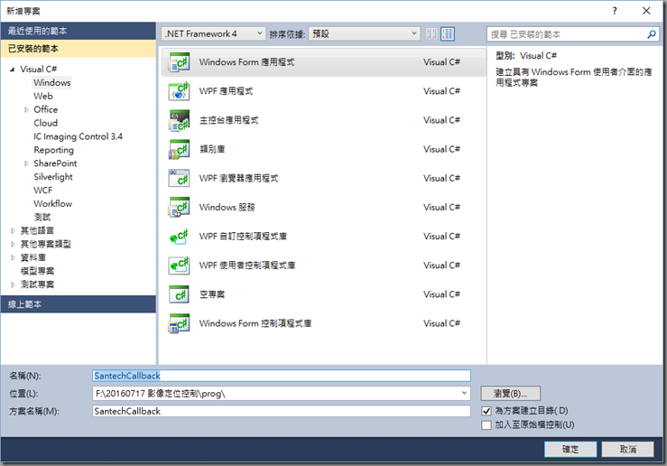Image resolution: width=667 pixels, height=466 pixels.
Task: Select the Web tree item
Action: 43,96
